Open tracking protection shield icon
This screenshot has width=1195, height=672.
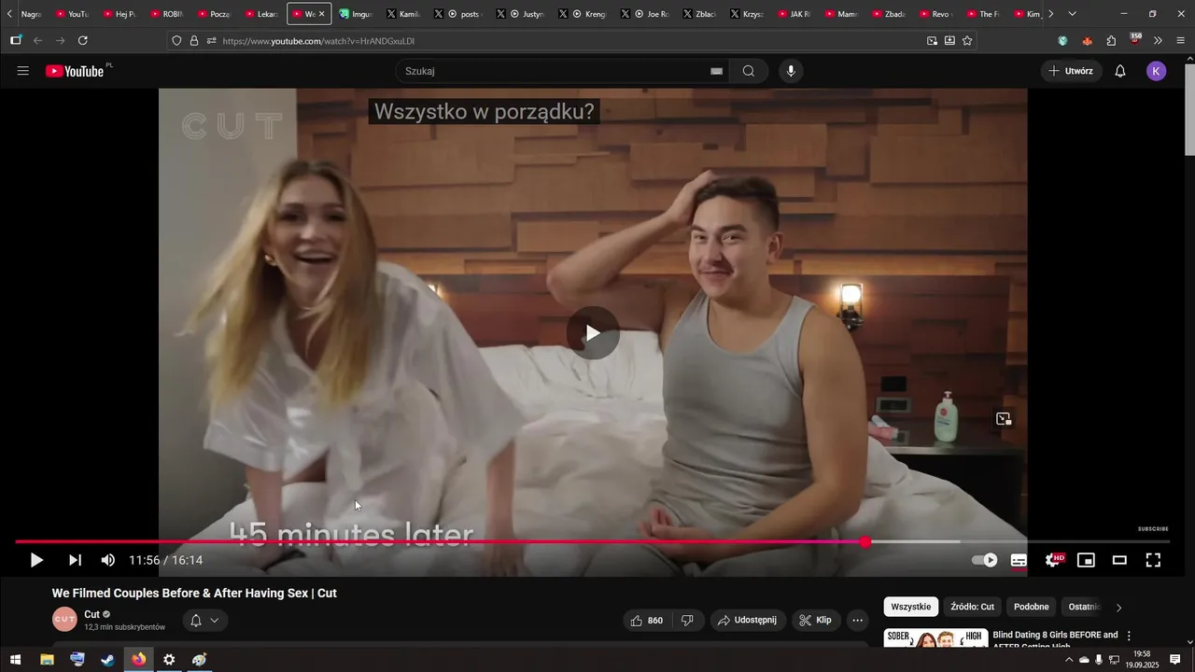176,41
